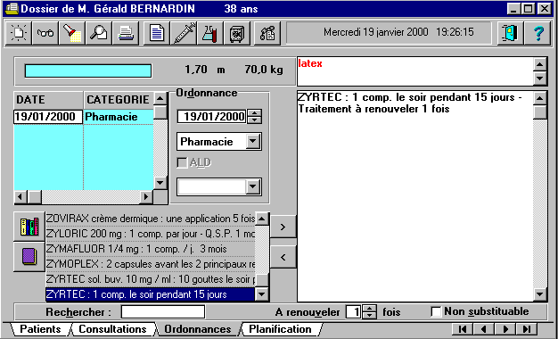The width and height of the screenshot is (558, 339).
Task: Open help with the question mark icon
Action: click(537, 33)
